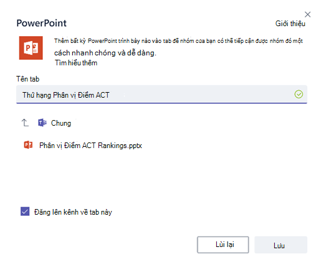This screenshot has width=324, height=270.
Task: Open the Giới thiệu link
Action: [290, 24]
